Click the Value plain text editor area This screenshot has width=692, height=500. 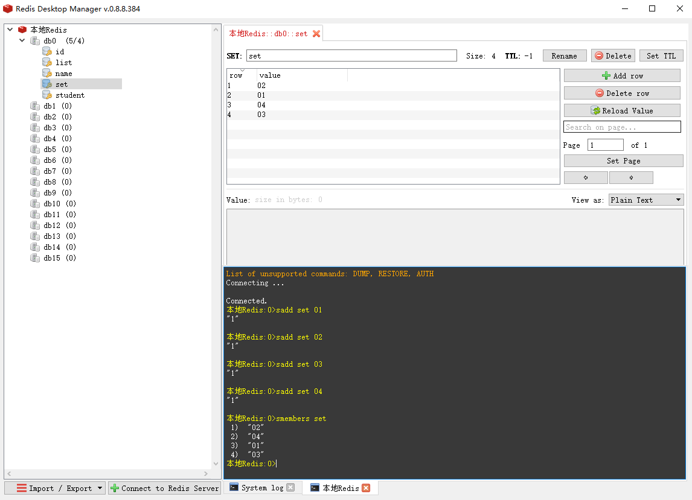coord(455,237)
